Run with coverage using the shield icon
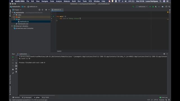The height and width of the screenshot is (101, 180). point(156,7)
